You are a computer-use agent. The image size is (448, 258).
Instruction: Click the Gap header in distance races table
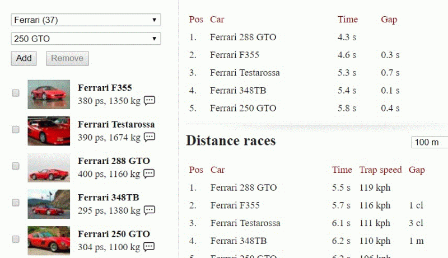click(417, 170)
